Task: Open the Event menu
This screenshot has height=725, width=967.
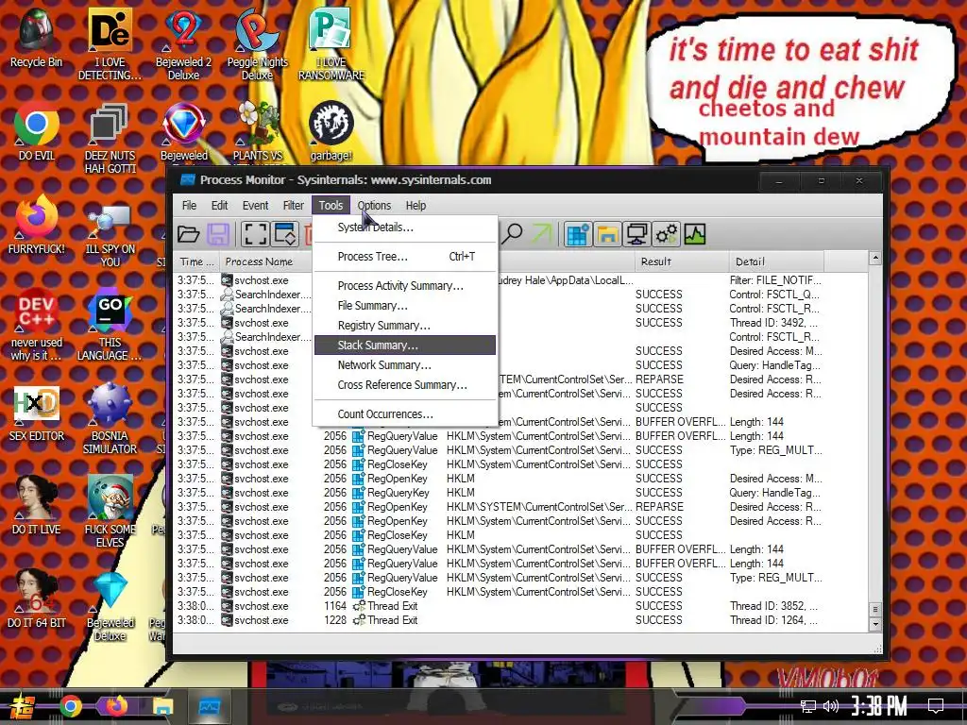Action: point(255,205)
